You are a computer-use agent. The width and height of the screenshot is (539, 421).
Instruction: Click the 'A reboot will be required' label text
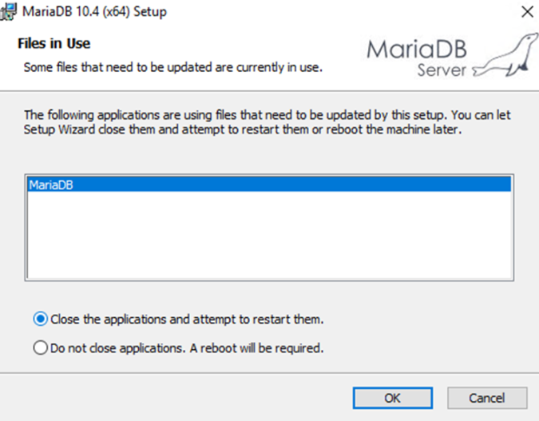point(257,348)
